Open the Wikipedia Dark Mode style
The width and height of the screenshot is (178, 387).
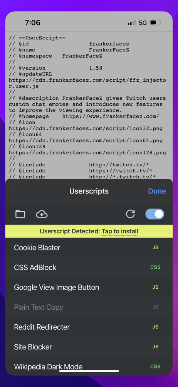click(89, 366)
